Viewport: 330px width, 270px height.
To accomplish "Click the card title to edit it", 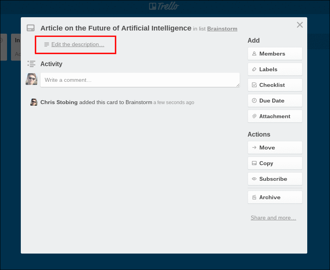I will [116, 28].
